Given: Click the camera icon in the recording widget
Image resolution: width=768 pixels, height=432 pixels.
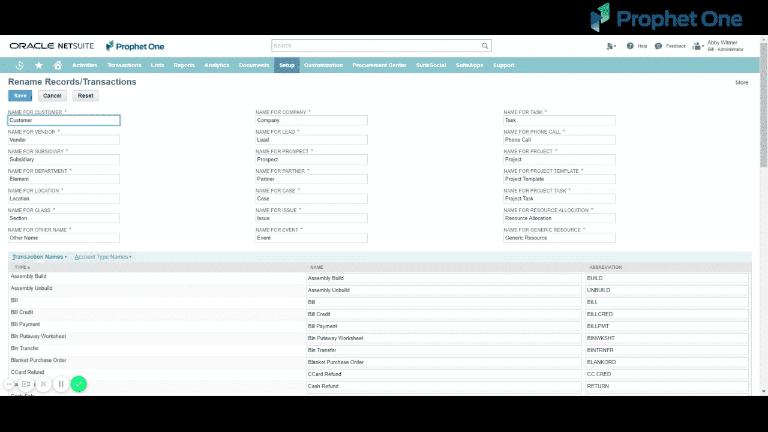Looking at the screenshot, I should [x=26, y=383].
